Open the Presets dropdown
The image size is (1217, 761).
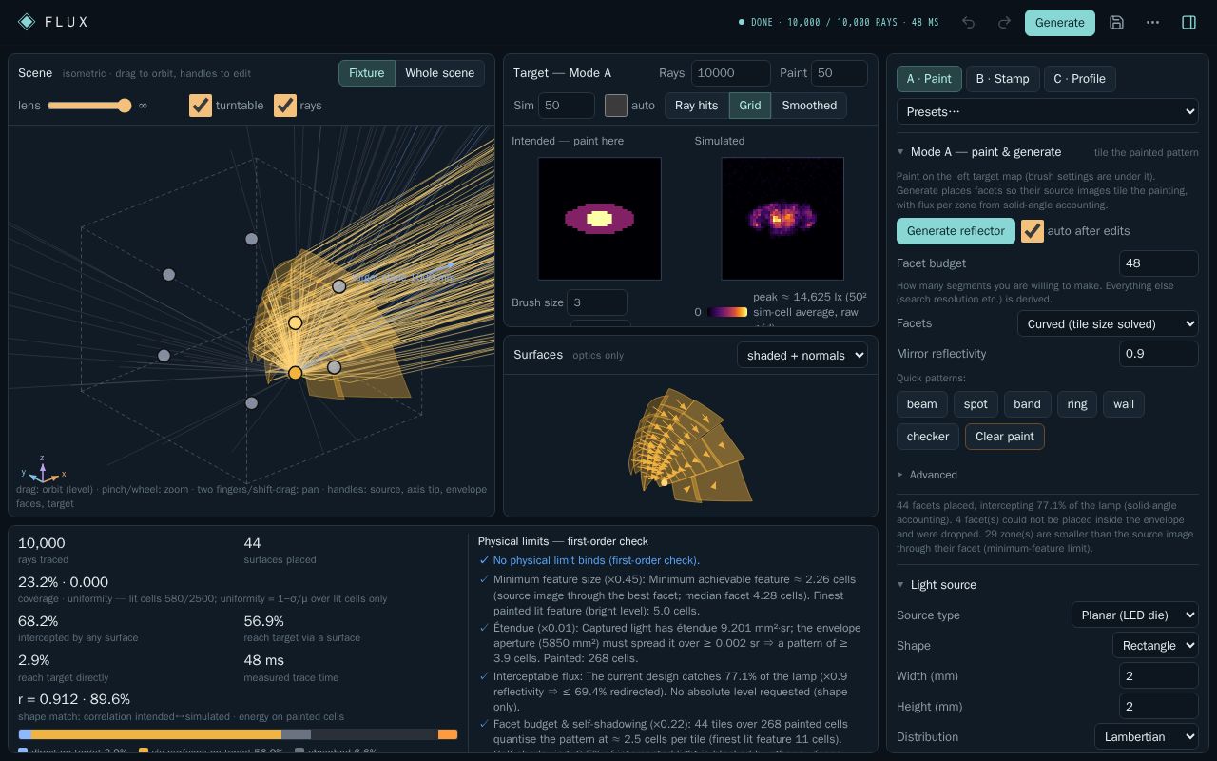(x=1048, y=112)
